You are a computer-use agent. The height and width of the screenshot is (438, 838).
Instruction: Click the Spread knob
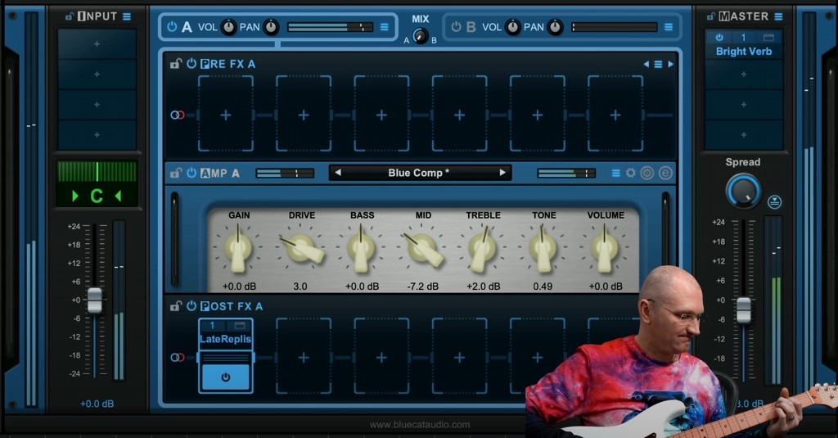click(x=743, y=191)
